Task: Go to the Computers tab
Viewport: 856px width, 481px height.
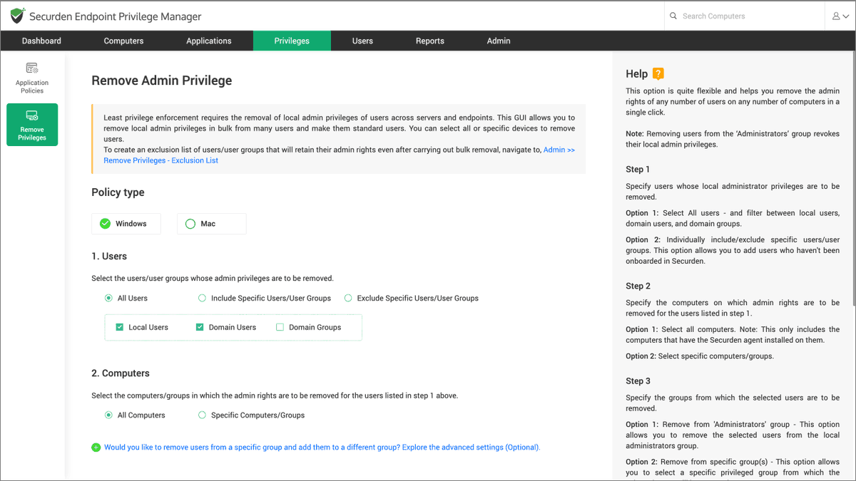Action: tap(123, 41)
